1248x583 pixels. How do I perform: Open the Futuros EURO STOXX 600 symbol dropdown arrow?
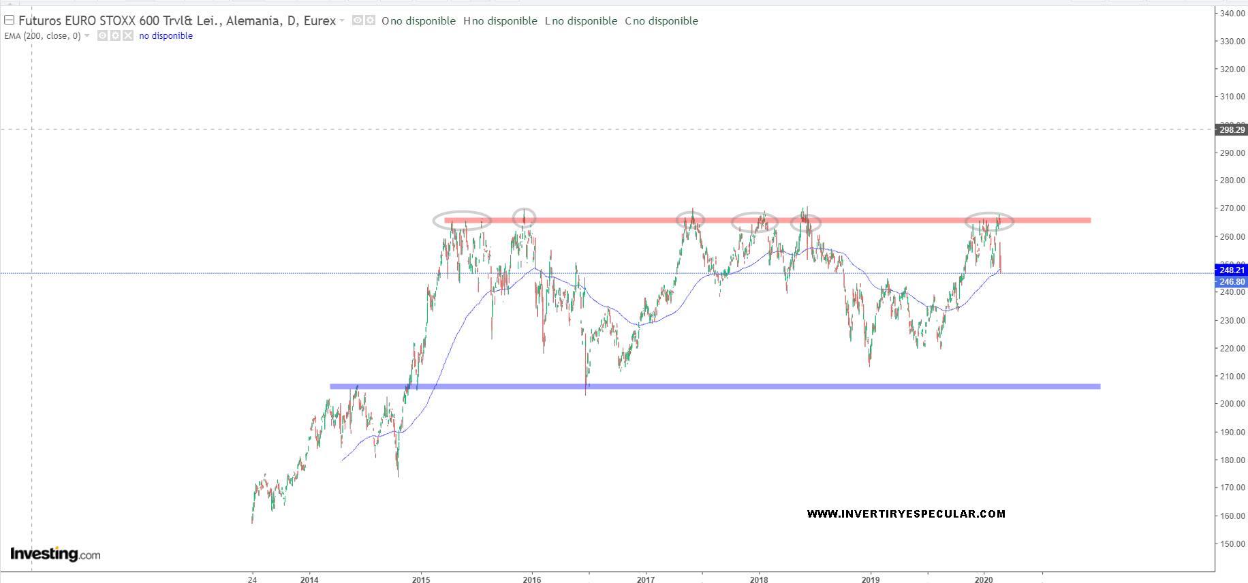[x=342, y=20]
